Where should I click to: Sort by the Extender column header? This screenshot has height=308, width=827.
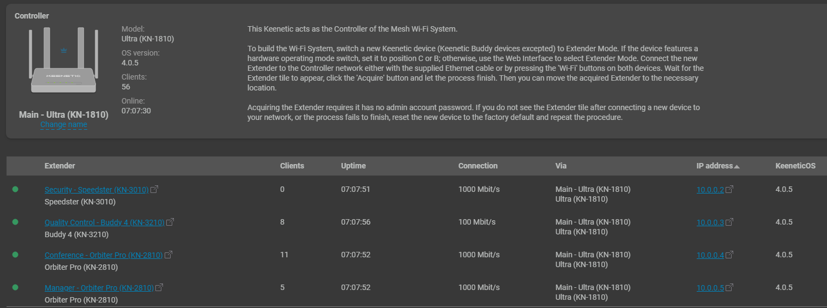coord(60,166)
